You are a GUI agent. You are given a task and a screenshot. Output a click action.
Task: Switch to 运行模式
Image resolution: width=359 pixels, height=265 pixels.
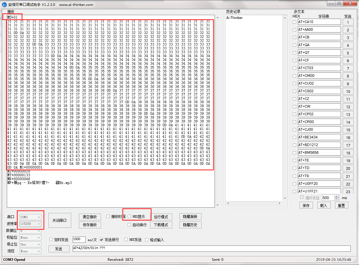pyautogui.click(x=161, y=217)
